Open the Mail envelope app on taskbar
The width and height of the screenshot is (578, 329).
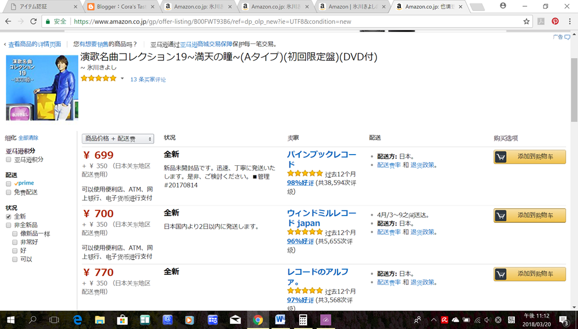235,320
